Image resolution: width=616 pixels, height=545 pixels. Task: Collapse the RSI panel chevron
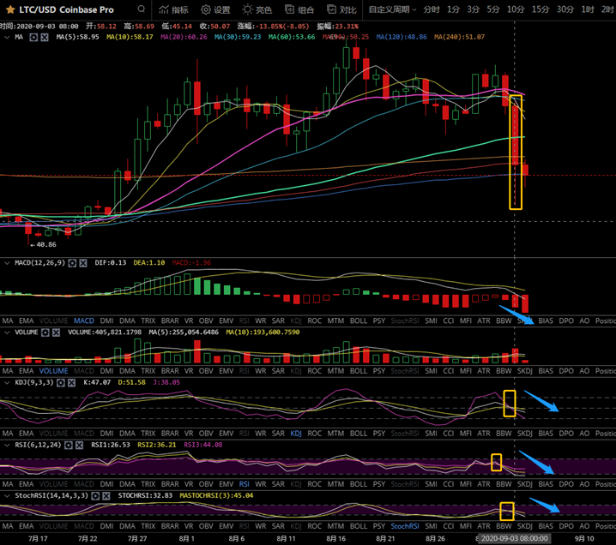pyautogui.click(x=6, y=446)
